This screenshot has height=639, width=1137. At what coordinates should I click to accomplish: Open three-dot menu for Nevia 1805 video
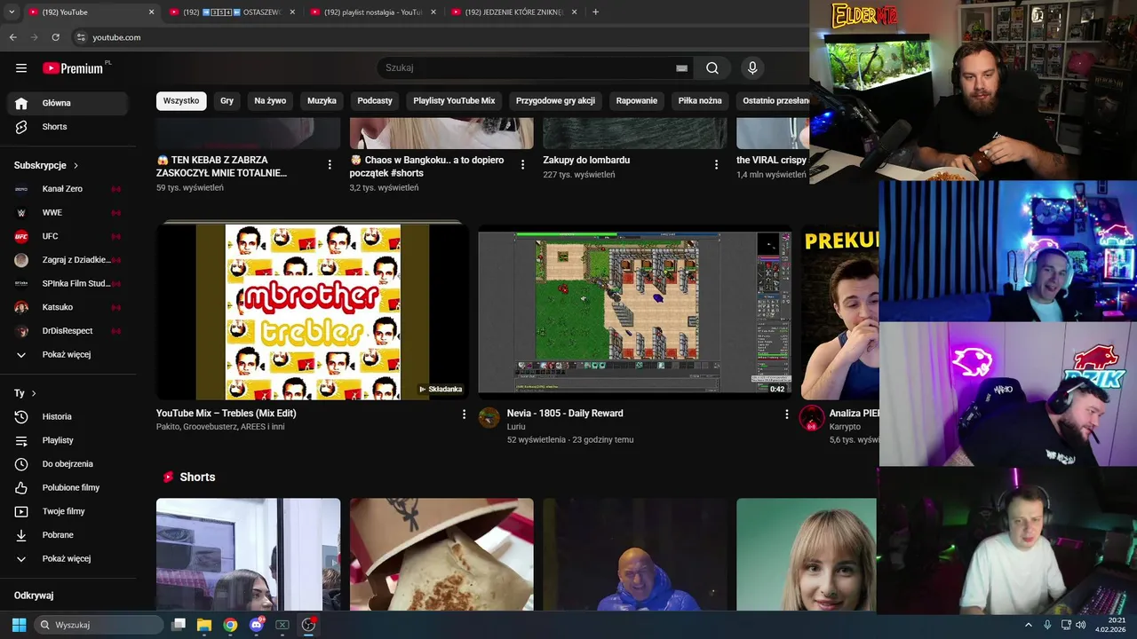pos(786,414)
